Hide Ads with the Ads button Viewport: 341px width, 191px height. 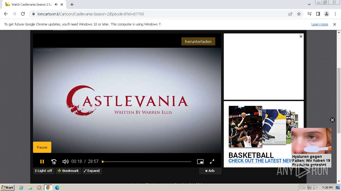(x=210, y=171)
